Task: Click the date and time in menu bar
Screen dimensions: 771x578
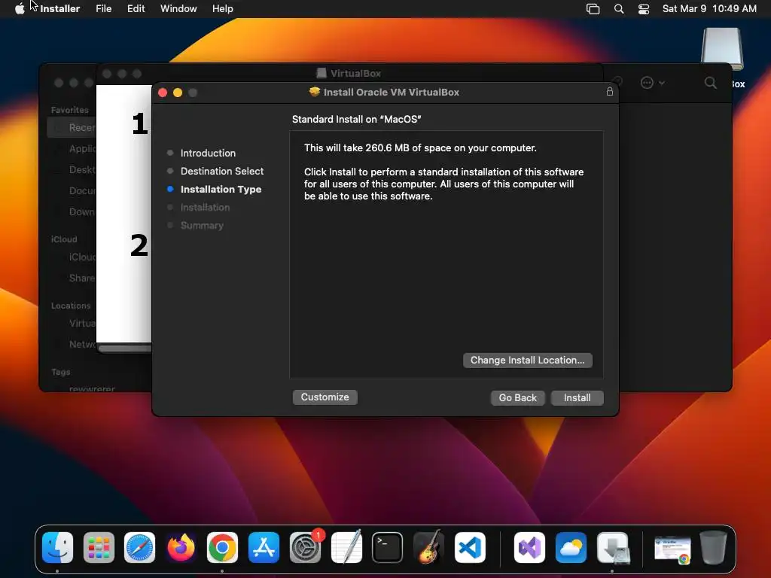Action: tap(709, 9)
